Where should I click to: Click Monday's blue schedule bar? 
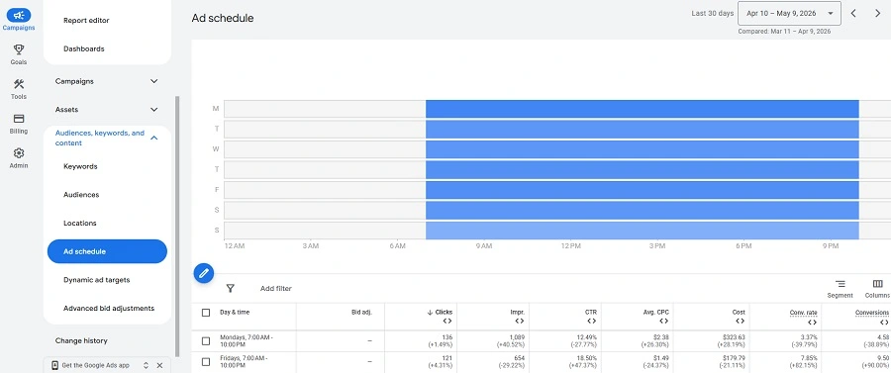coord(643,109)
